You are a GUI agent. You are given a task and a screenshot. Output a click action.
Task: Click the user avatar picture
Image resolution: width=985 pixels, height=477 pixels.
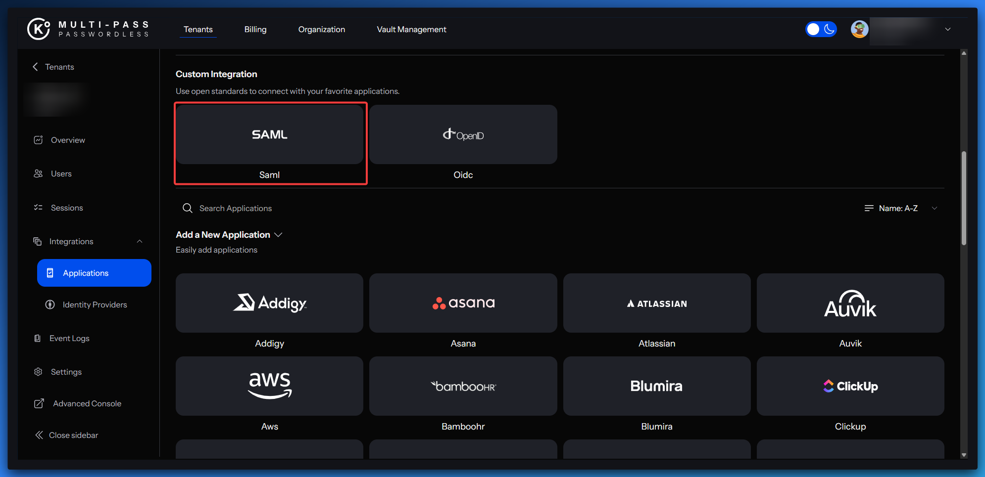859,29
